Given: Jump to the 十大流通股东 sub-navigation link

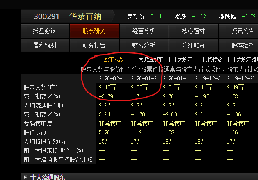Looking at the screenshot, I should coord(148,59).
